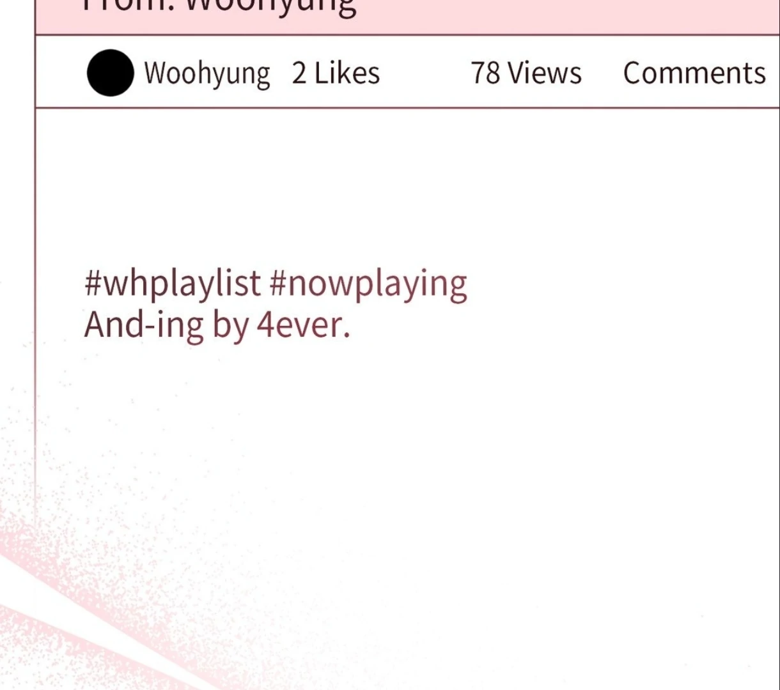The image size is (780, 690).
Task: Click the word 'Likes' in the info bar
Action: (347, 73)
